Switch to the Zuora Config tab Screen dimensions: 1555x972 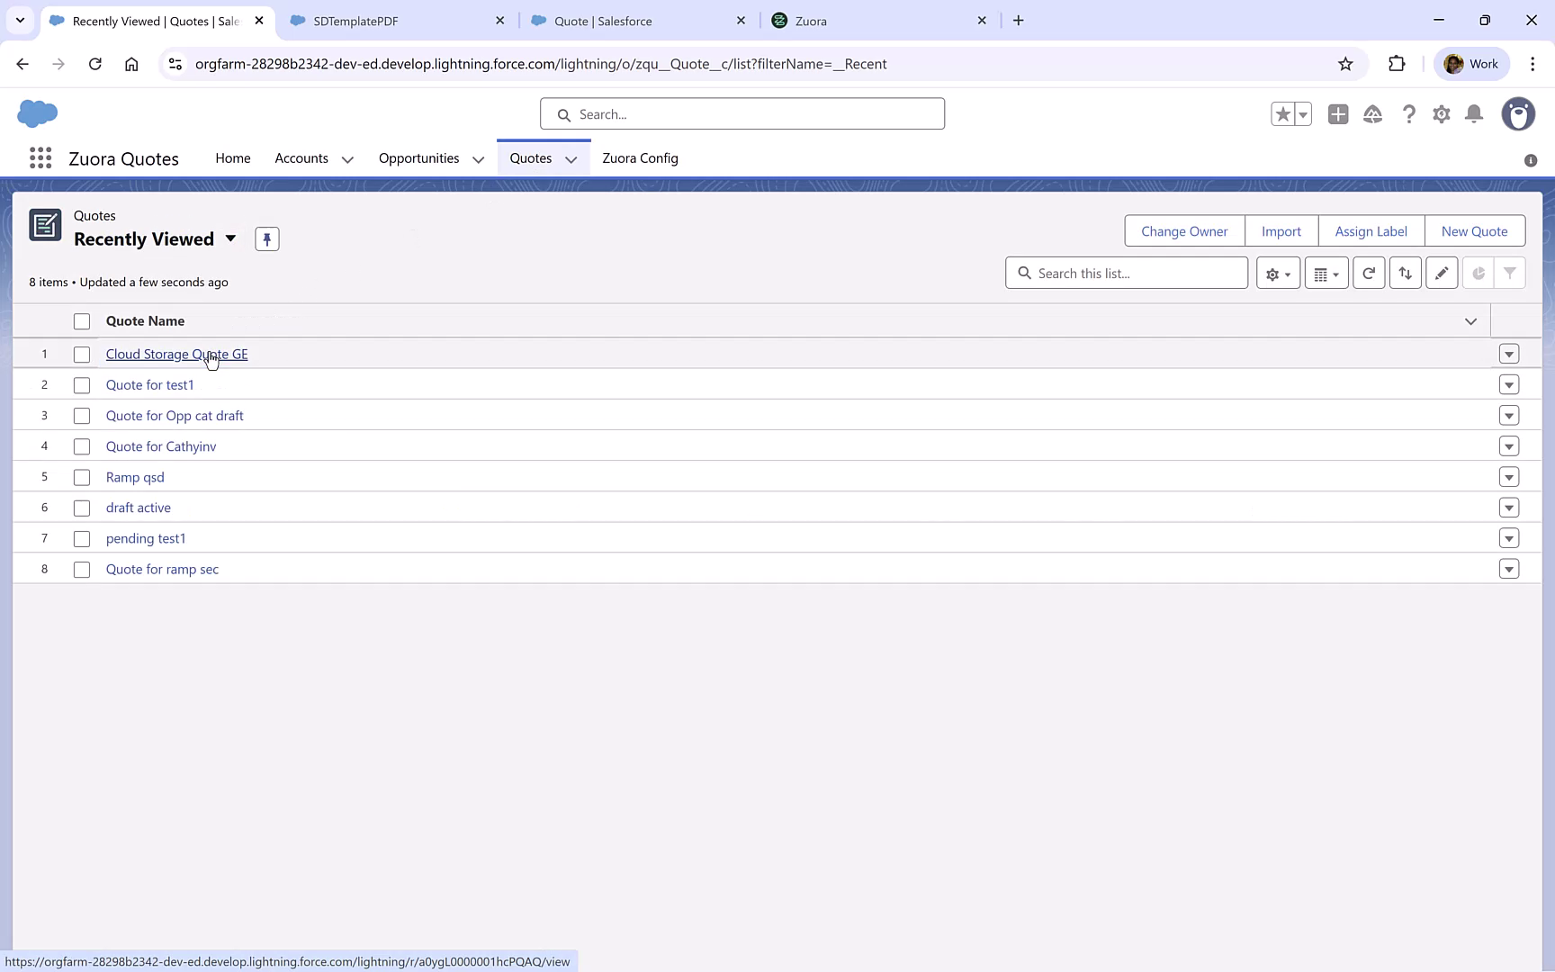tap(640, 158)
